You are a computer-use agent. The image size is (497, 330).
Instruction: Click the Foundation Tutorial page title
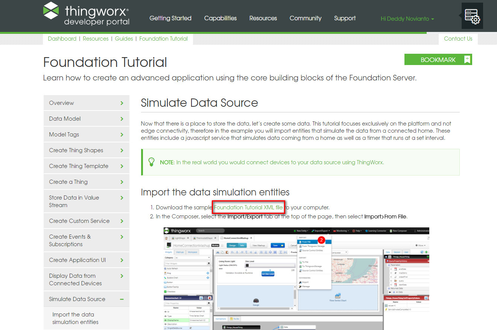click(x=105, y=62)
